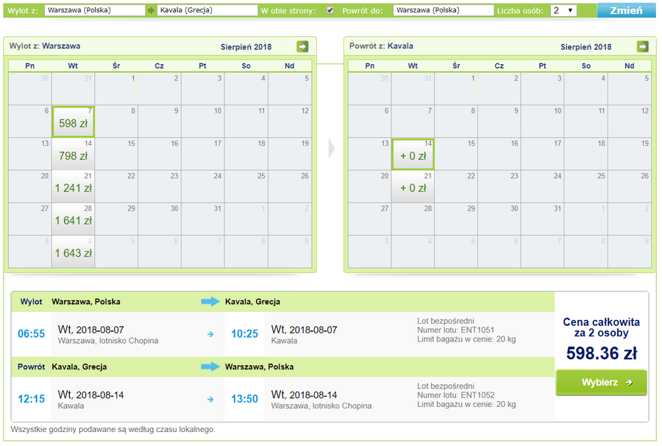
Task: Click the 'Wybierz' button to choose flight
Action: pos(601,382)
